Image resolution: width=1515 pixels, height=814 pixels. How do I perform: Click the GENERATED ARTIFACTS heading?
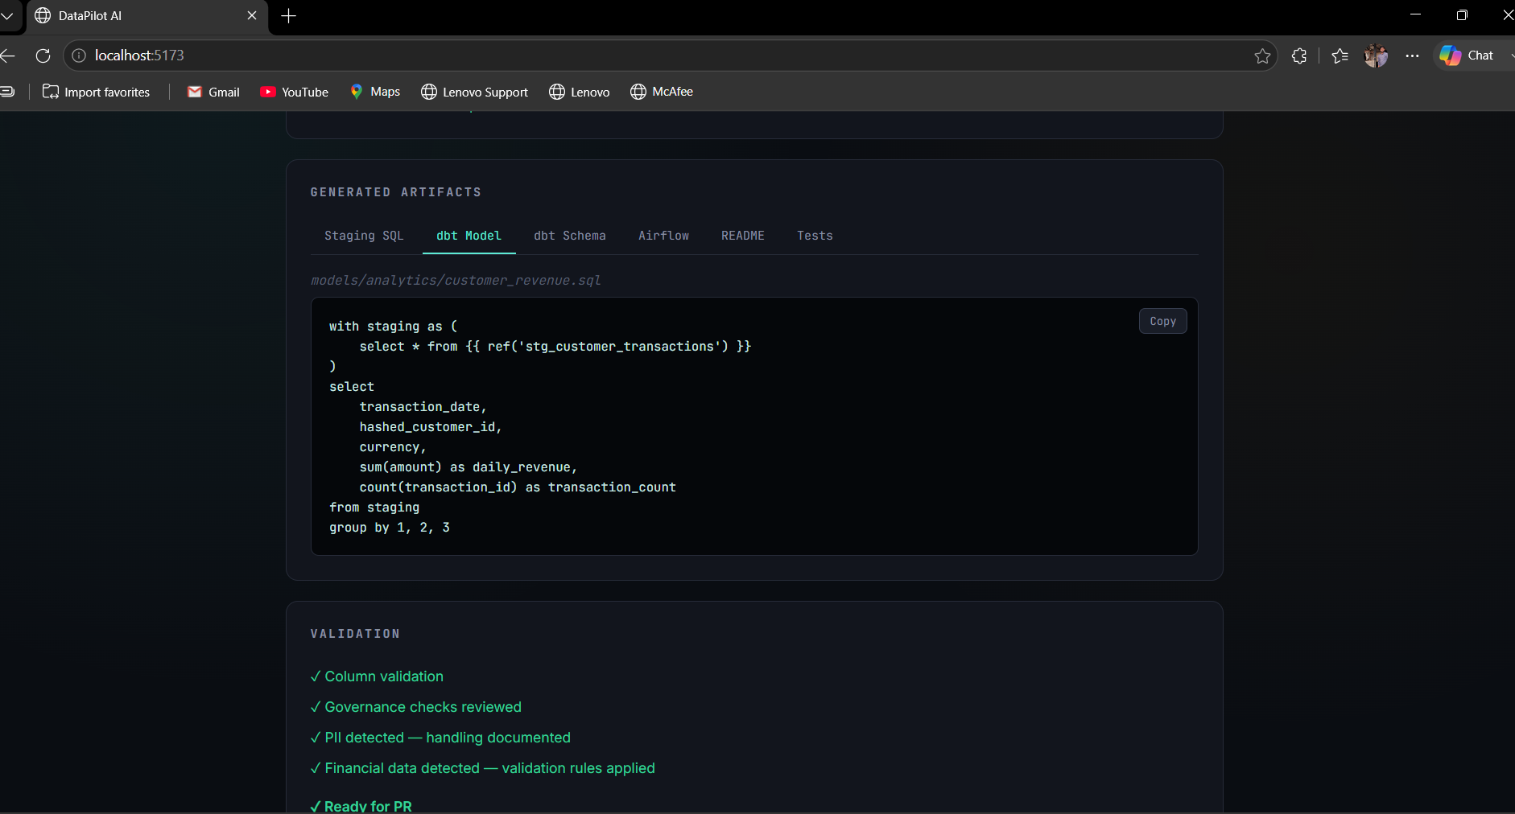tap(396, 192)
